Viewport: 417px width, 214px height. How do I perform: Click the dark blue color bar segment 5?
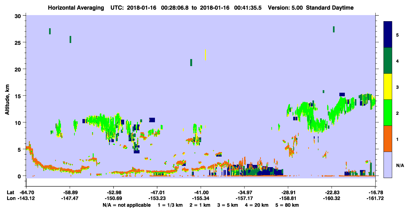coord(388,35)
